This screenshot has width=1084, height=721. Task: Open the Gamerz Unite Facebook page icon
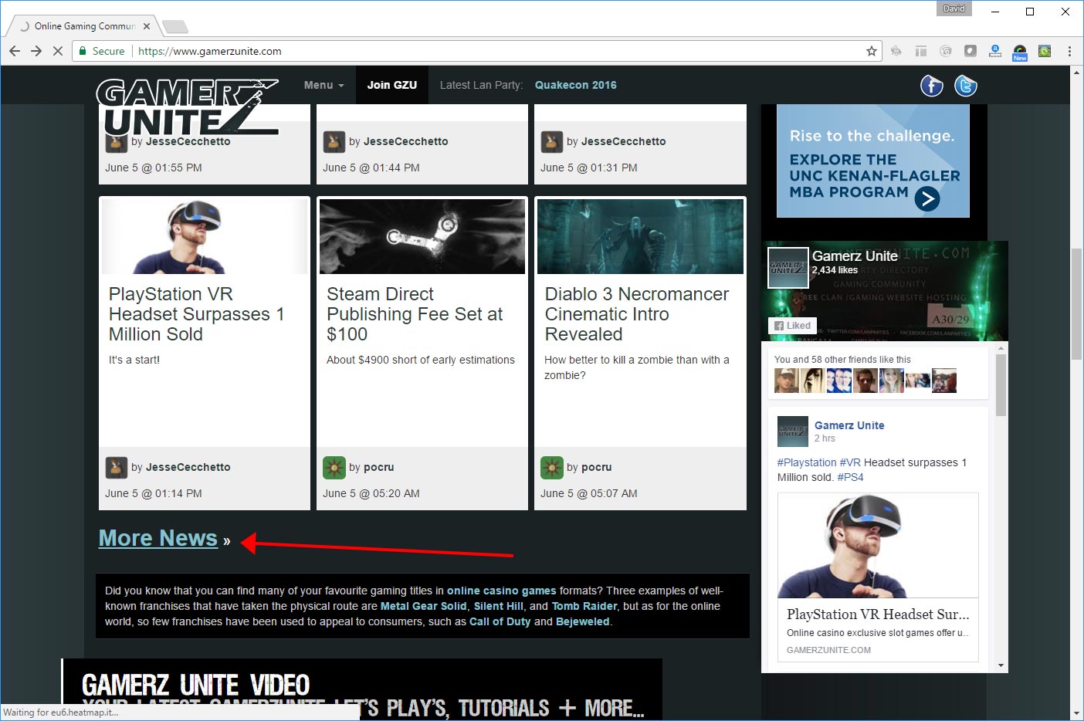pyautogui.click(x=932, y=86)
